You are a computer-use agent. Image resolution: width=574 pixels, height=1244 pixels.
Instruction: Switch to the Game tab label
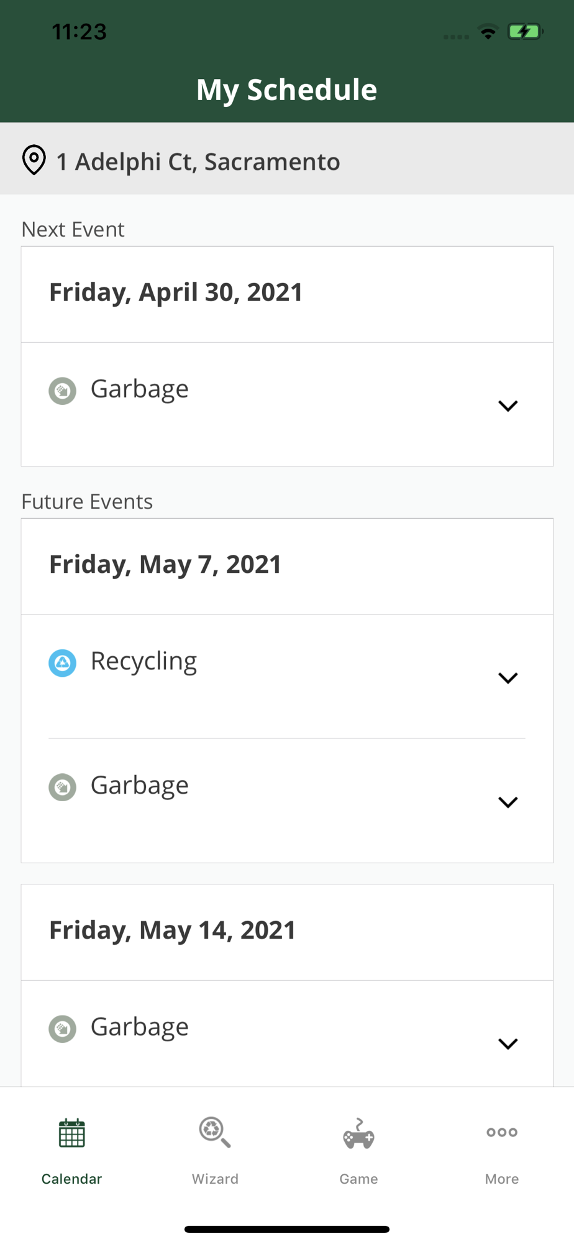(x=358, y=1179)
